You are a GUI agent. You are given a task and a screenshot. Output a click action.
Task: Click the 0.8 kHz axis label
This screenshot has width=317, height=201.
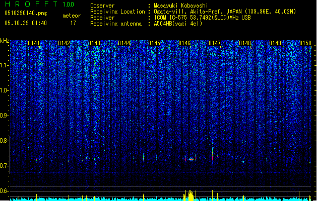click(5, 141)
